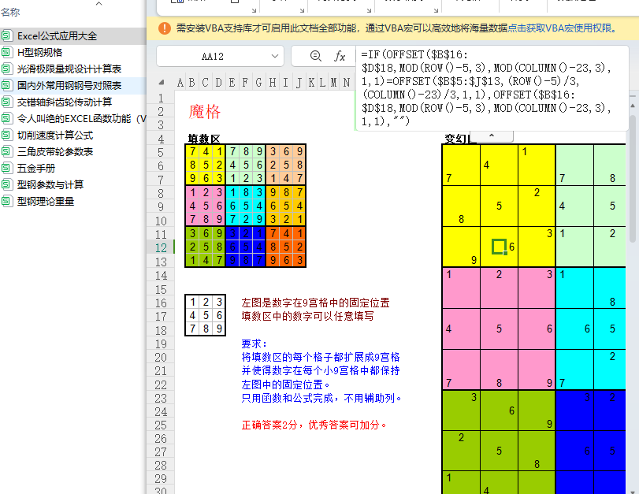Click spreadsheet icon beside 光滑极限量规设计计算表
Image resolution: width=639 pixels, height=494 pixels.
point(6,69)
